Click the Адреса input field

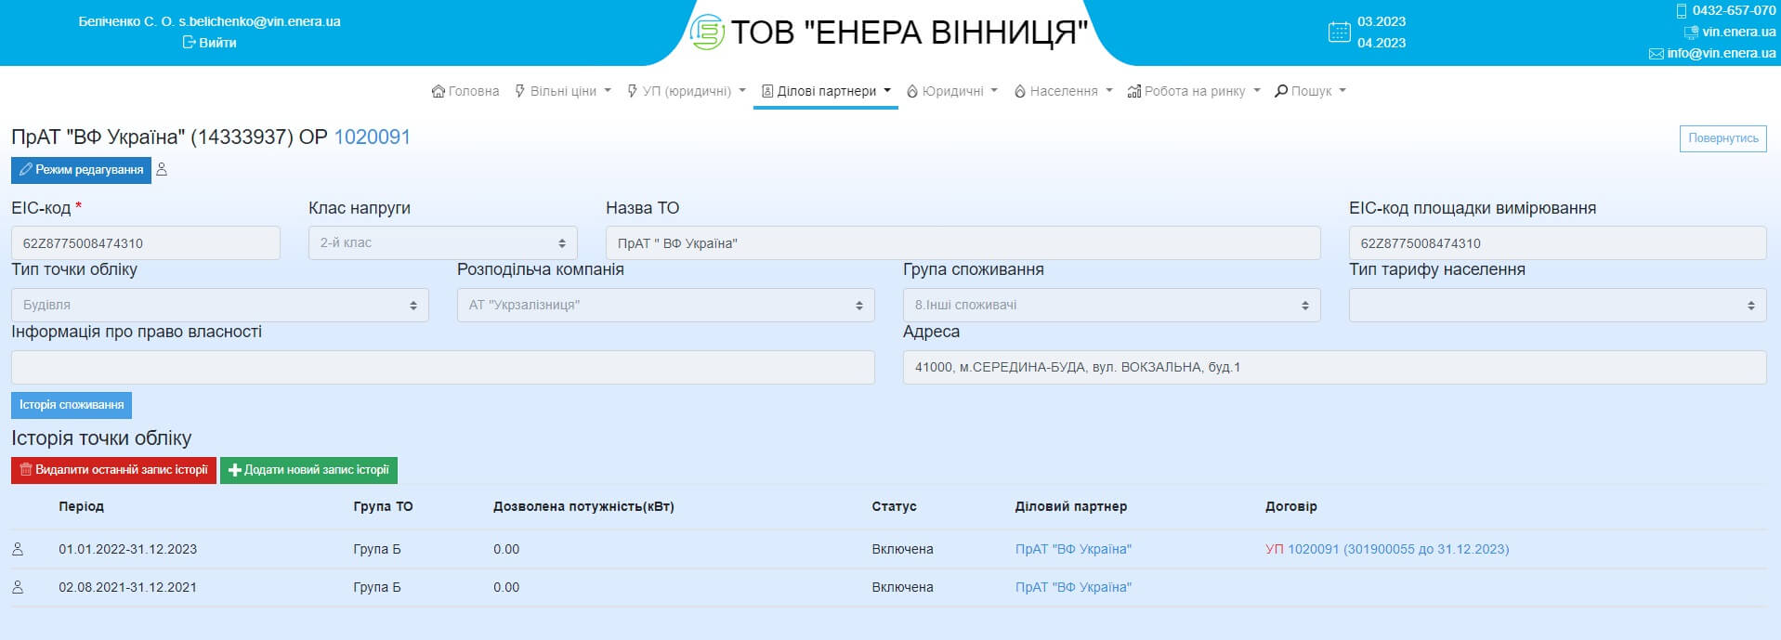click(1334, 368)
